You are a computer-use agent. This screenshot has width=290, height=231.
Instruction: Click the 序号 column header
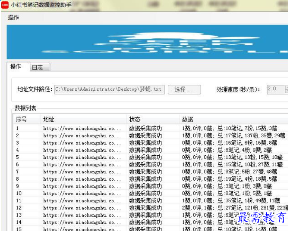27,119
